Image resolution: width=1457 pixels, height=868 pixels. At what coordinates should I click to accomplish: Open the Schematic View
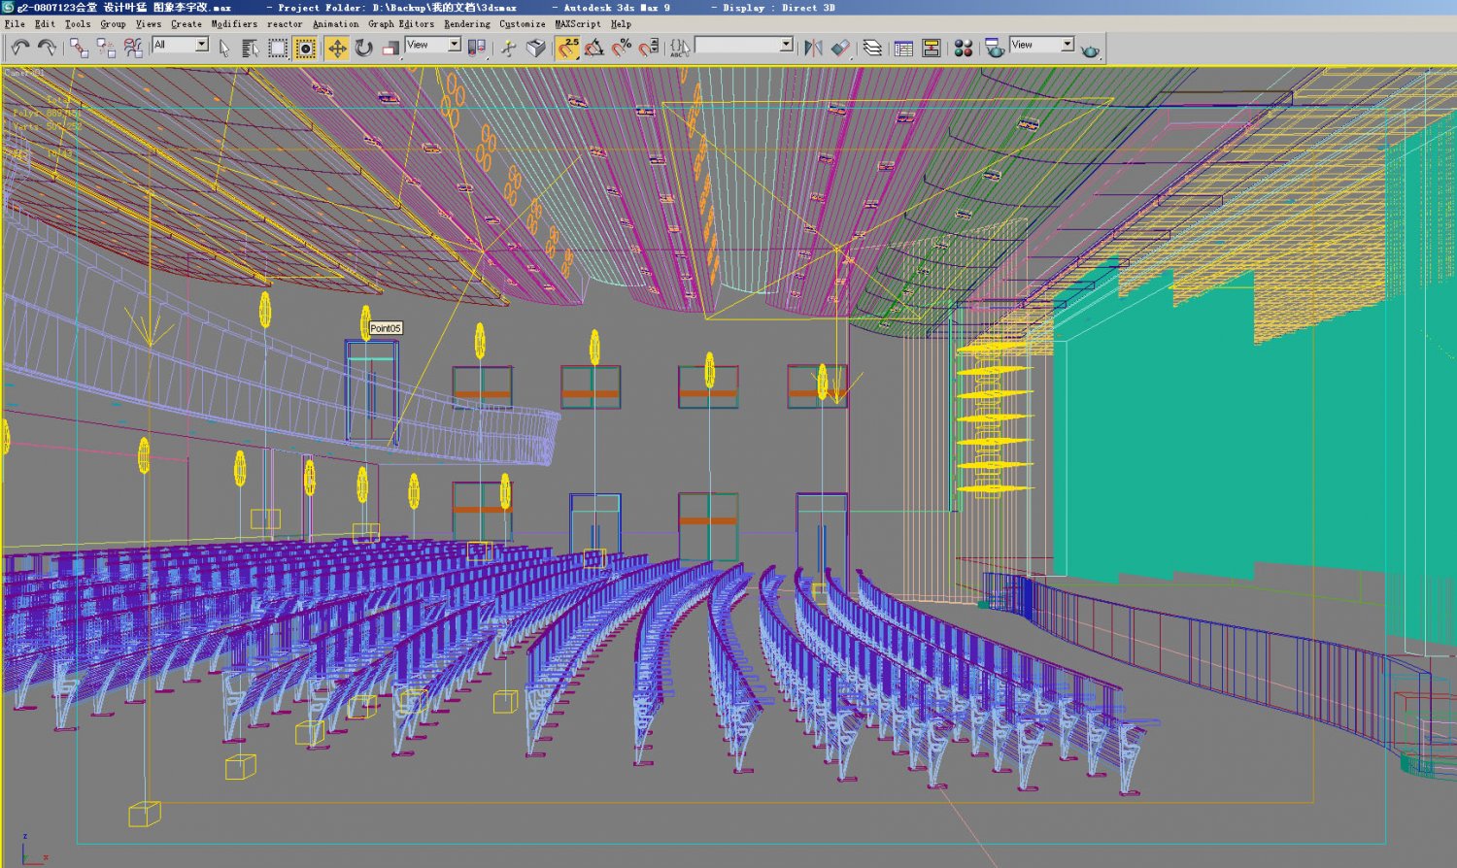pos(932,45)
